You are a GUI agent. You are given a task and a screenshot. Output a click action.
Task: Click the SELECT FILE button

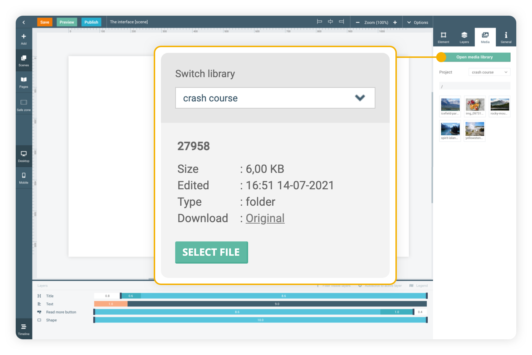pyautogui.click(x=211, y=252)
